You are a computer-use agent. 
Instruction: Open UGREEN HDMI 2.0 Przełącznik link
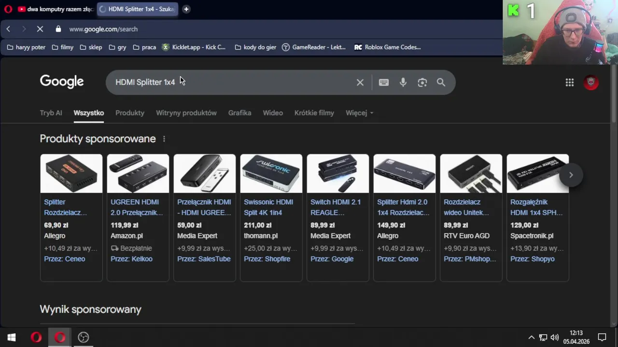137,207
